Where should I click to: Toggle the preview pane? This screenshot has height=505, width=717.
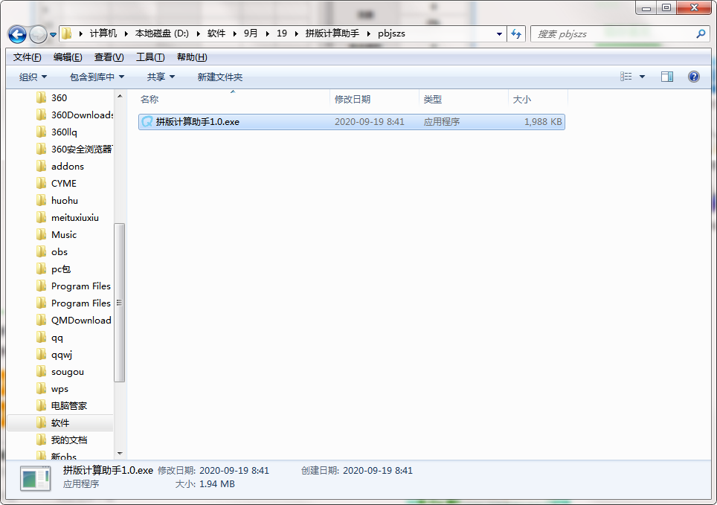pos(667,77)
